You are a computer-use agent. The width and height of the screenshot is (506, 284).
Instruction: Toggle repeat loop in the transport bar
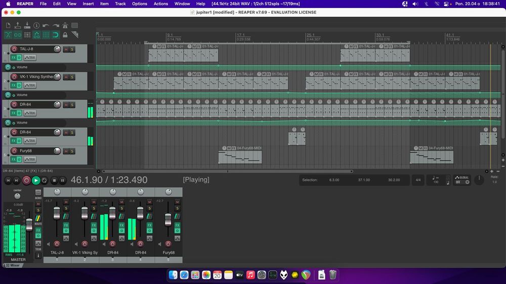(x=45, y=180)
